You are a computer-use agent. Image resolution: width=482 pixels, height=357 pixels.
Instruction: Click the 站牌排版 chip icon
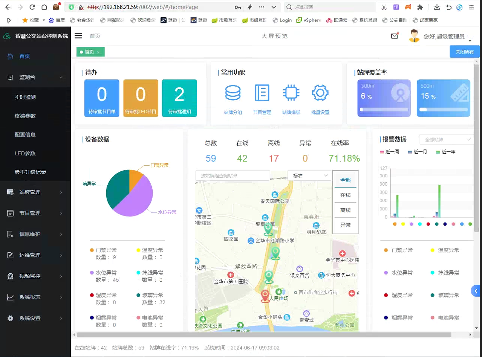[x=291, y=93]
